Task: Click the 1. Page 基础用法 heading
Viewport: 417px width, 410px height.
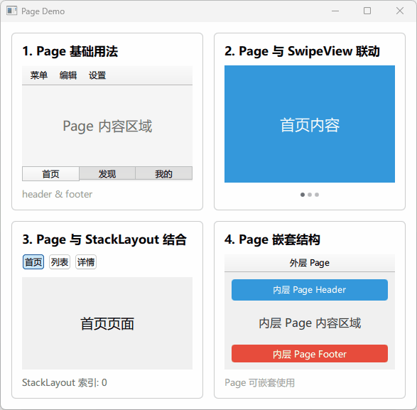Action: [70, 51]
